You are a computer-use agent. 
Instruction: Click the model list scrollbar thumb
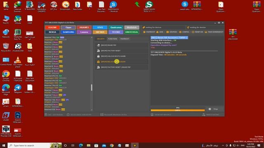coord(92,88)
